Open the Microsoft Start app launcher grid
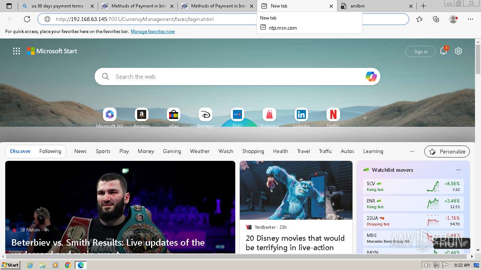The height and width of the screenshot is (270, 481). [x=17, y=51]
